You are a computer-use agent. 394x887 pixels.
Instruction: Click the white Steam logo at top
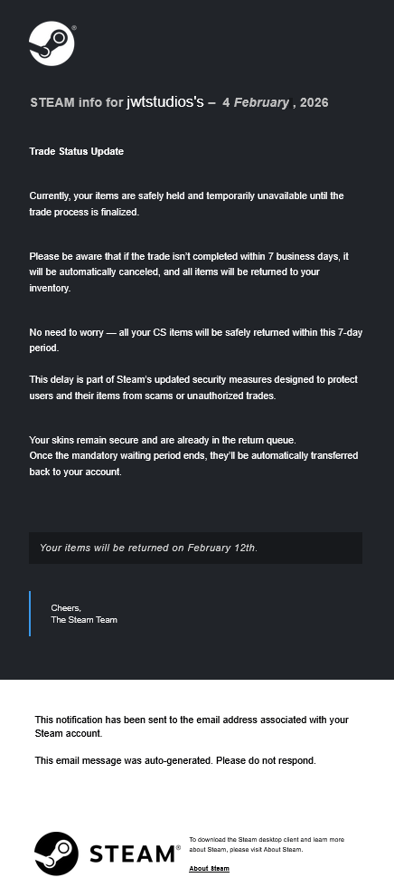52,43
